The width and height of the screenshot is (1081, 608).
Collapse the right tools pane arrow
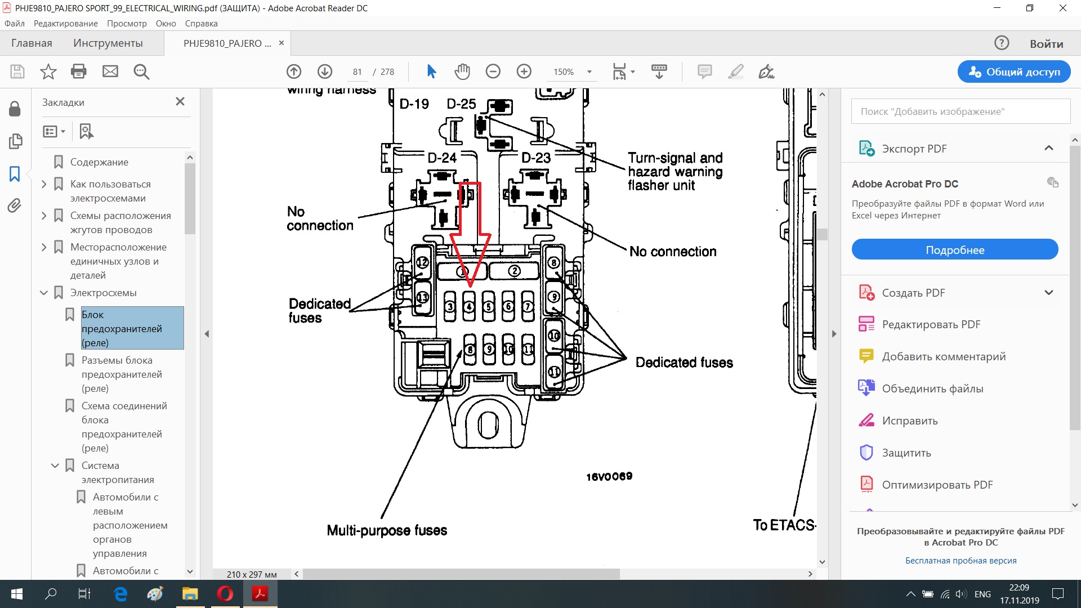(x=834, y=334)
